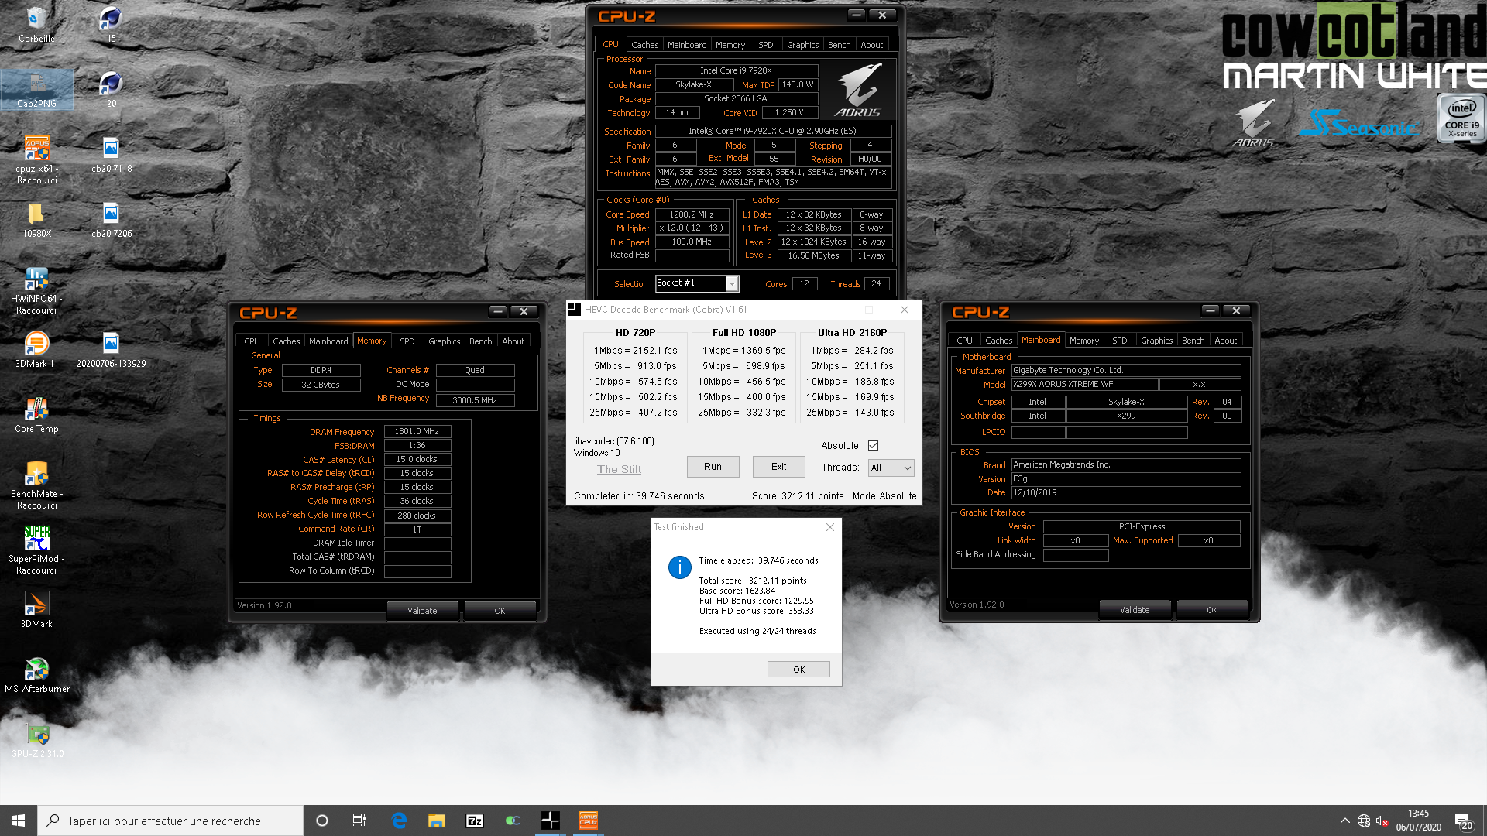The width and height of the screenshot is (1487, 836).
Task: Open the Corbeille recycle bin icon
Action: coord(36,23)
